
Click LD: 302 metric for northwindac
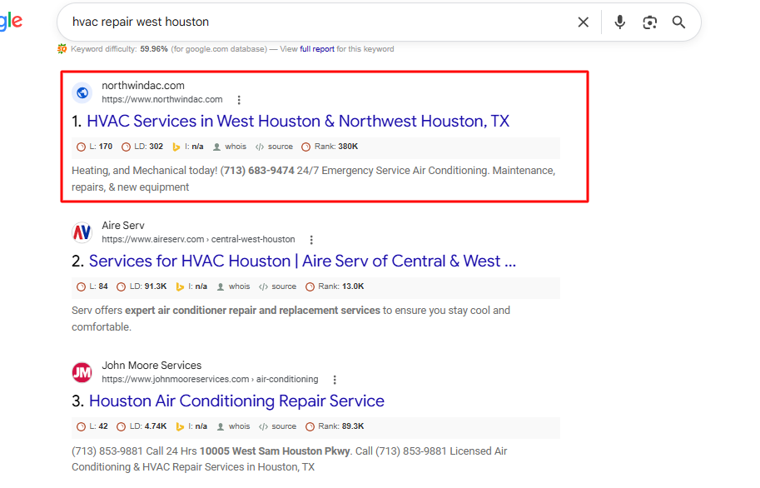click(142, 147)
